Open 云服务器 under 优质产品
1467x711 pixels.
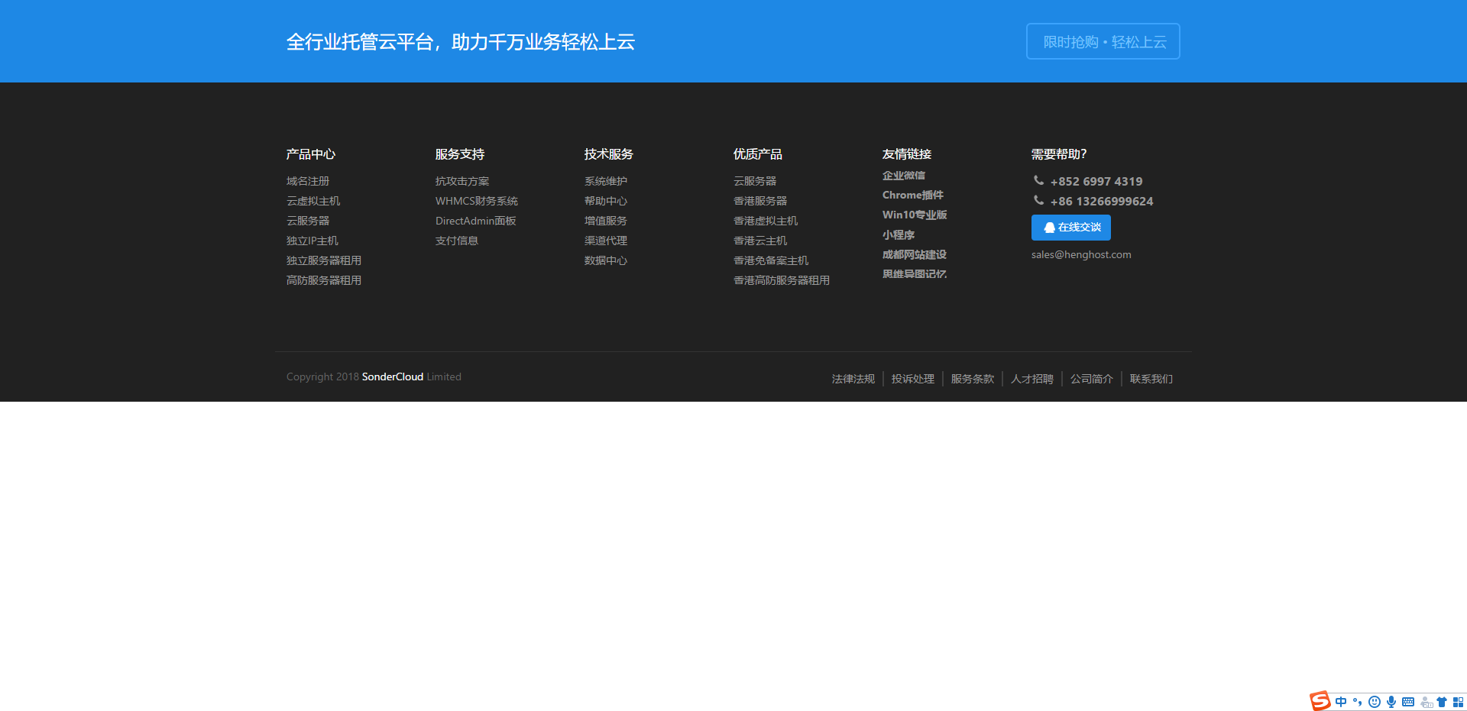coord(755,181)
